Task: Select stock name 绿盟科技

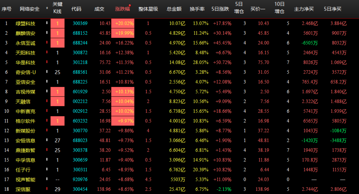Action: 25,24
